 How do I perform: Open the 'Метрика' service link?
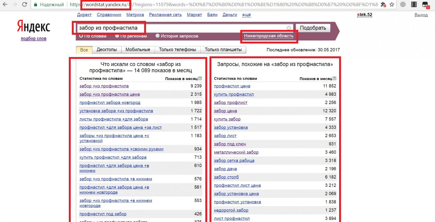click(135, 15)
